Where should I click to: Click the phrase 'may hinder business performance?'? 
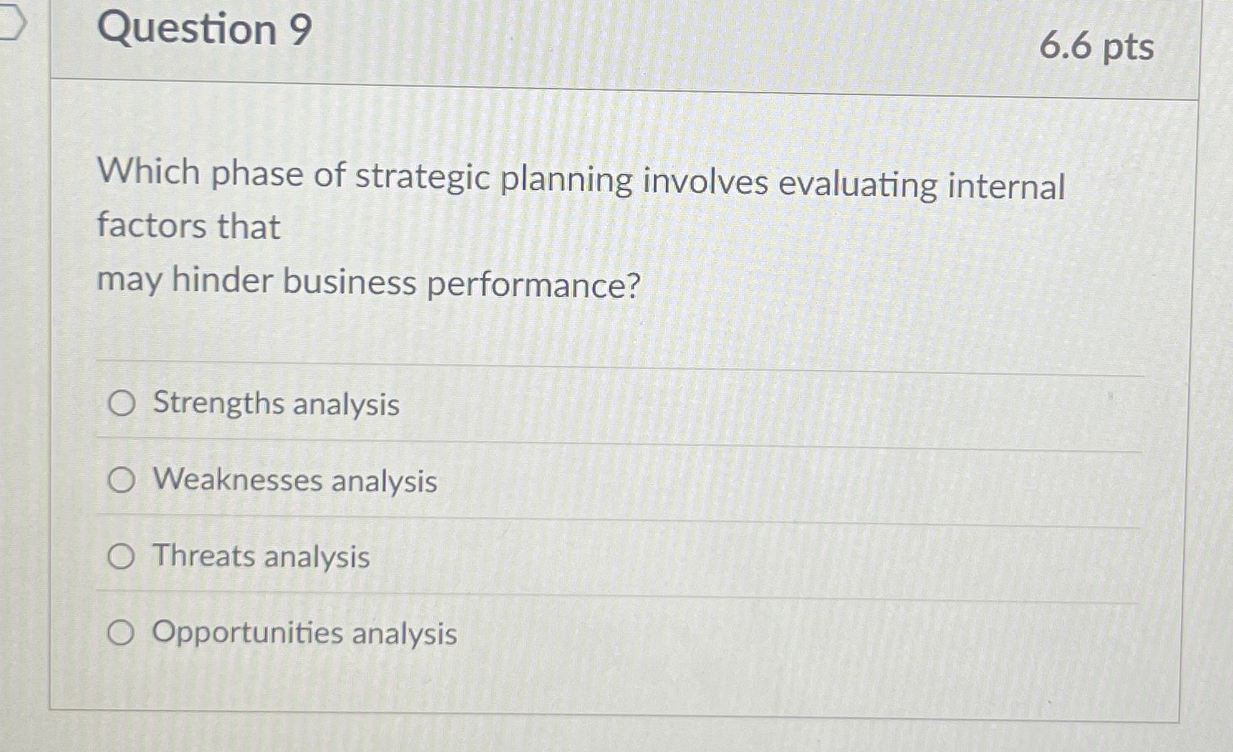(x=368, y=282)
